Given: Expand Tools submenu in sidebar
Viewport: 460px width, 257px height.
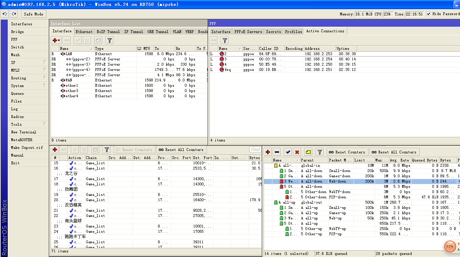Looking at the screenshot, I should coord(45,124).
